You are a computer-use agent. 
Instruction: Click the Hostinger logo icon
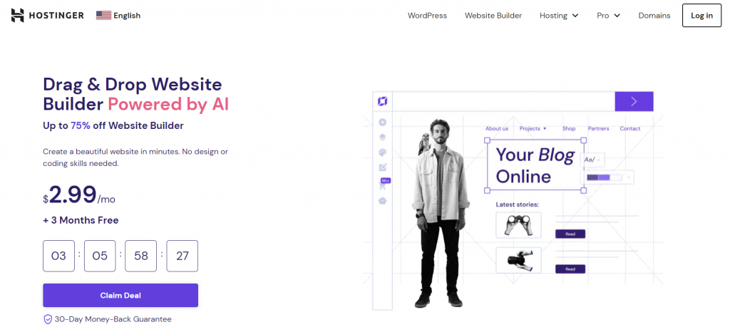[17, 16]
